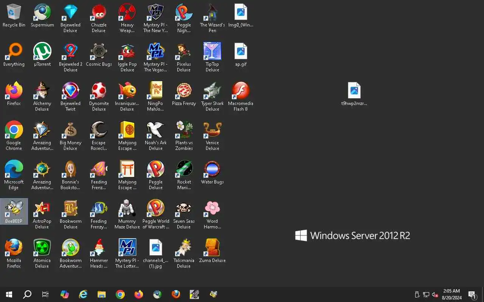
Task: Select the NingPo MahJong shortcut
Action: pyautogui.click(x=155, y=97)
